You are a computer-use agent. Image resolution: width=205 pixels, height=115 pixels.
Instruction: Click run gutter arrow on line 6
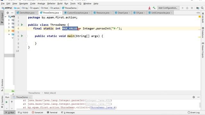click(x=22, y=36)
